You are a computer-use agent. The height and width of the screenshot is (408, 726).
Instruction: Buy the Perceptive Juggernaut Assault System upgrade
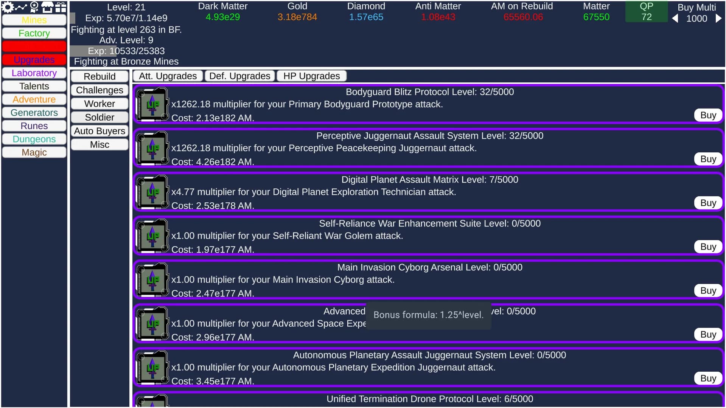[x=708, y=159]
